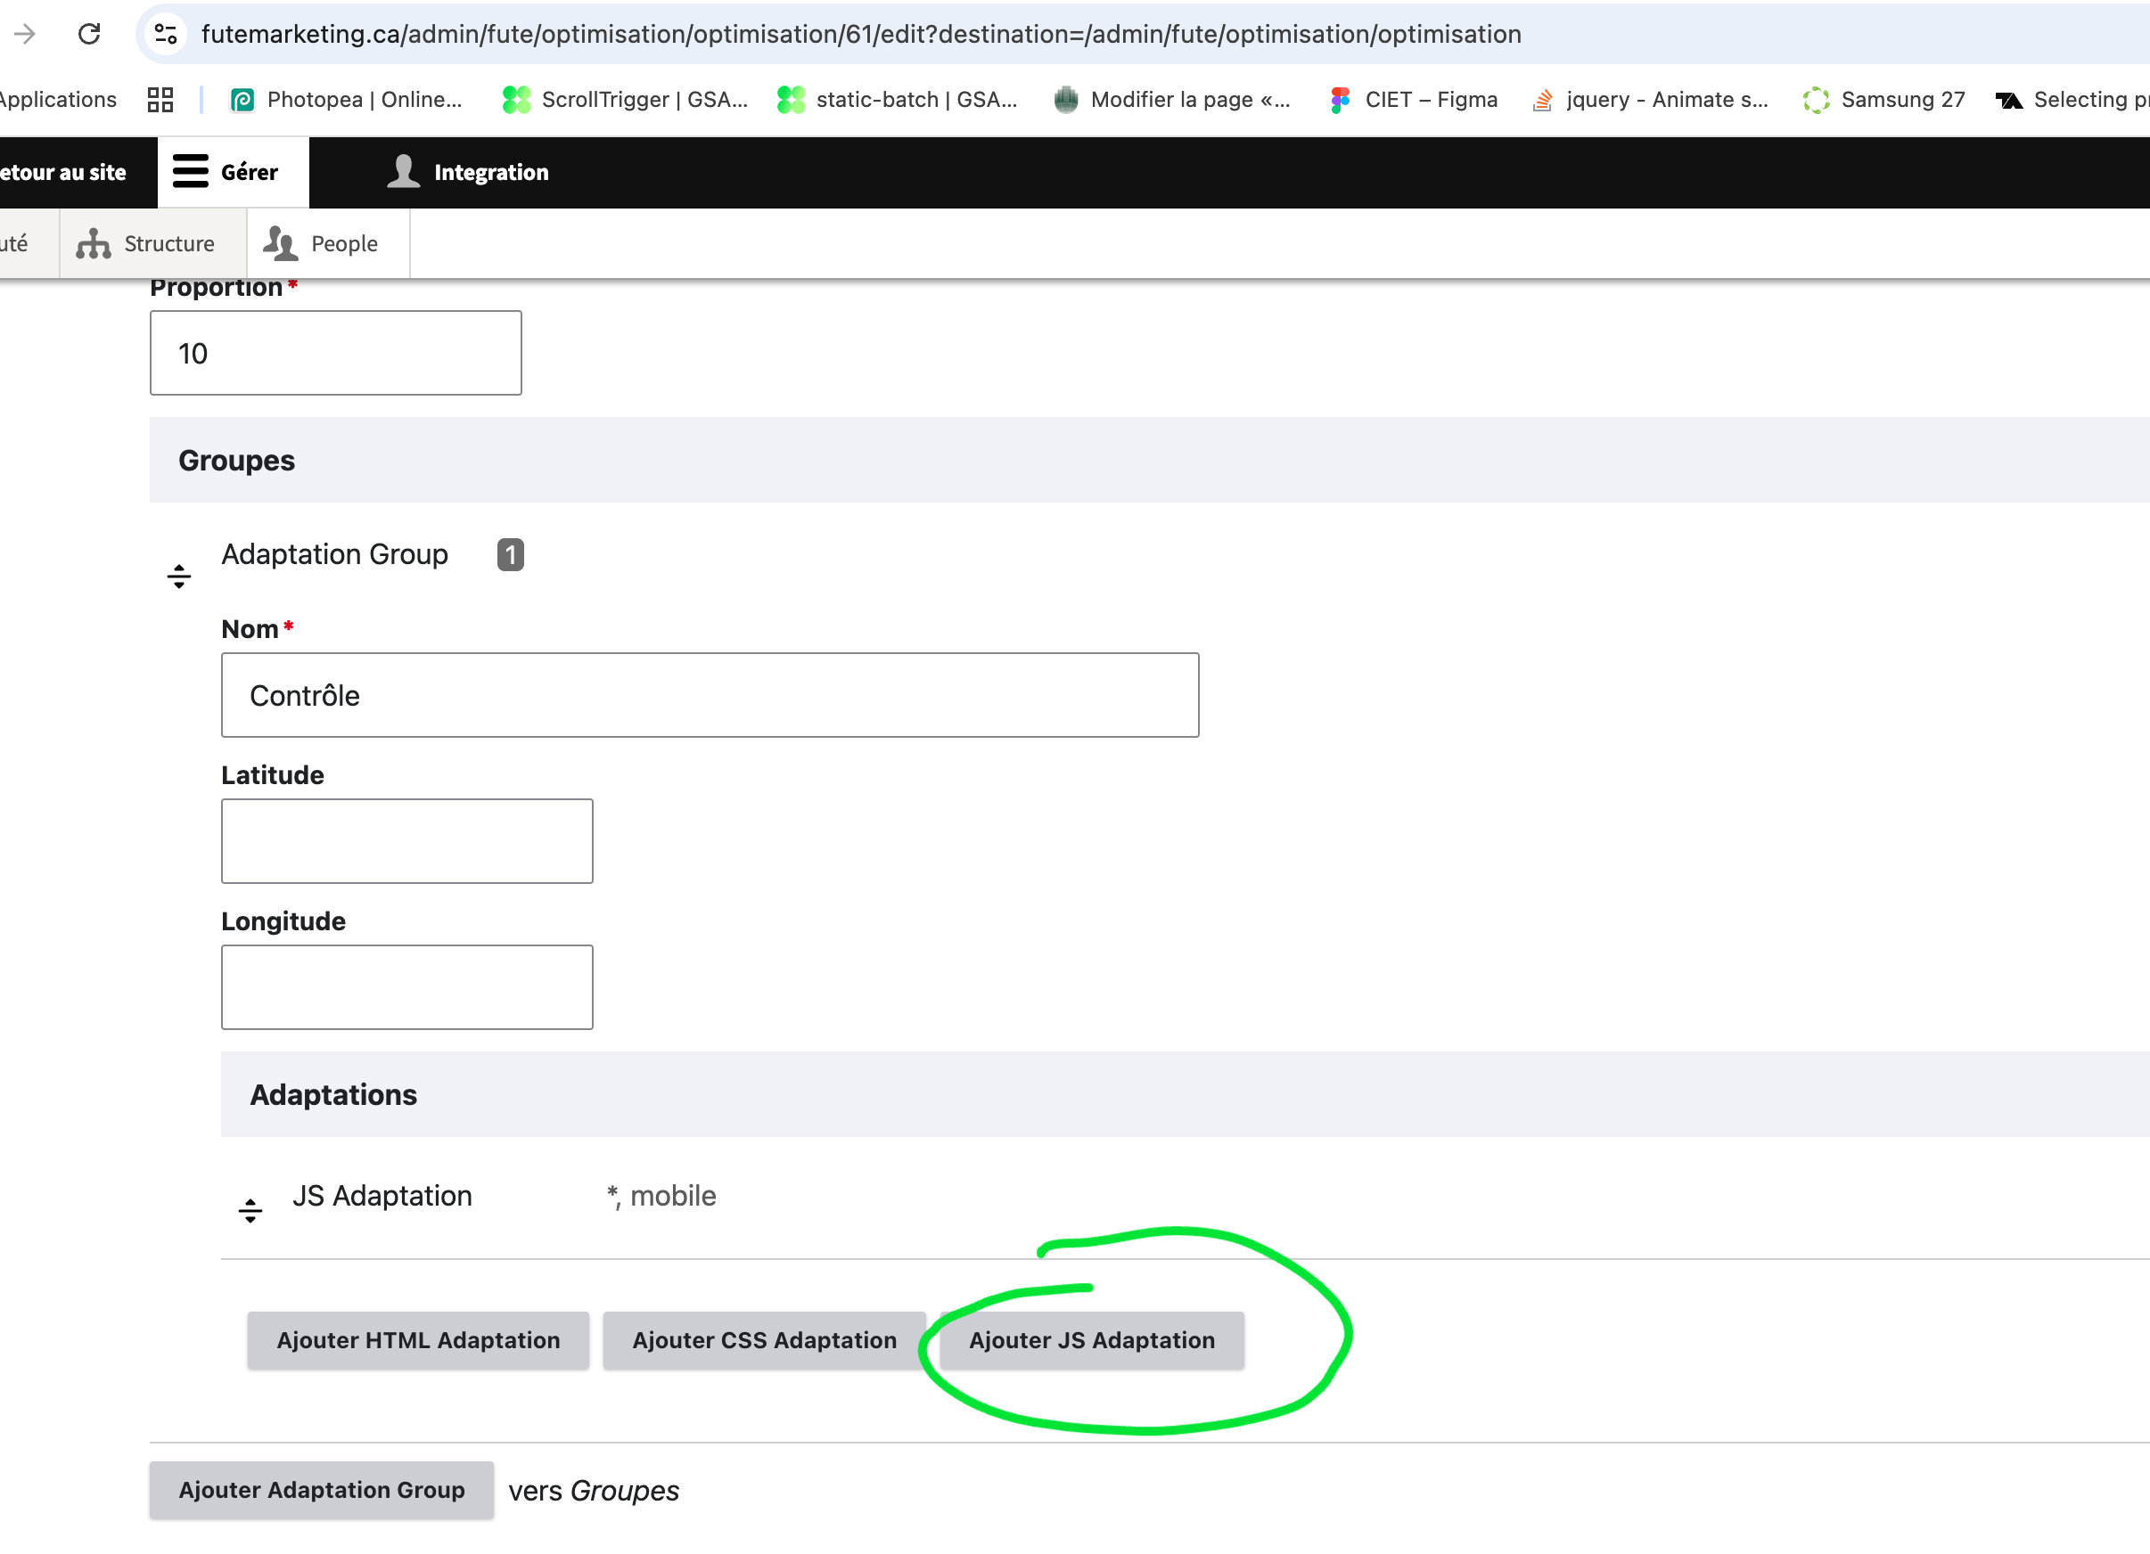Open the Integration user menu
This screenshot has width=2150, height=1554.
tap(469, 173)
